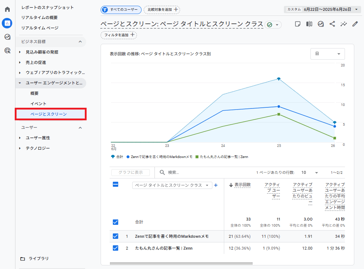The image size is (364, 269).
Task: Open the dropdown arrow next to status check
Action: (x=277, y=25)
